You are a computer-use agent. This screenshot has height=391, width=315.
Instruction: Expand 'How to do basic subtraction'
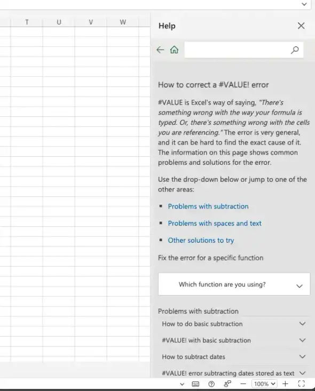(234, 324)
